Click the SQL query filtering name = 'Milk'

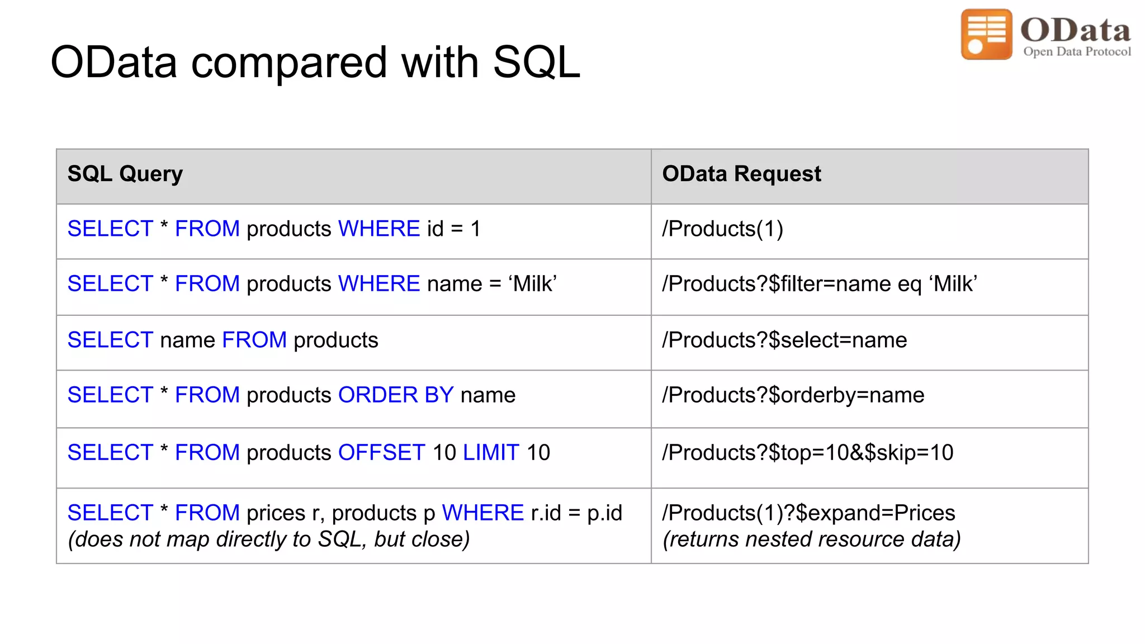click(x=312, y=284)
